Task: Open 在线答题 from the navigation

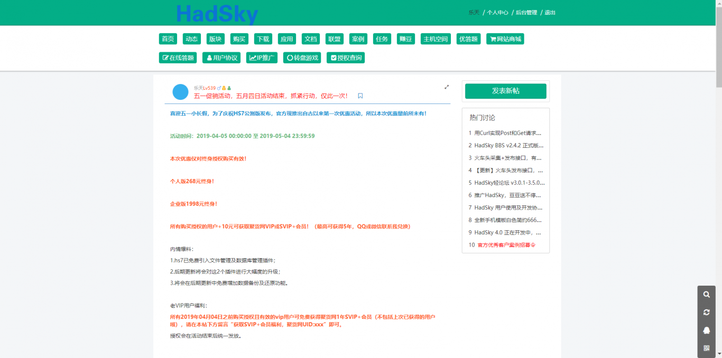Action: (178, 58)
